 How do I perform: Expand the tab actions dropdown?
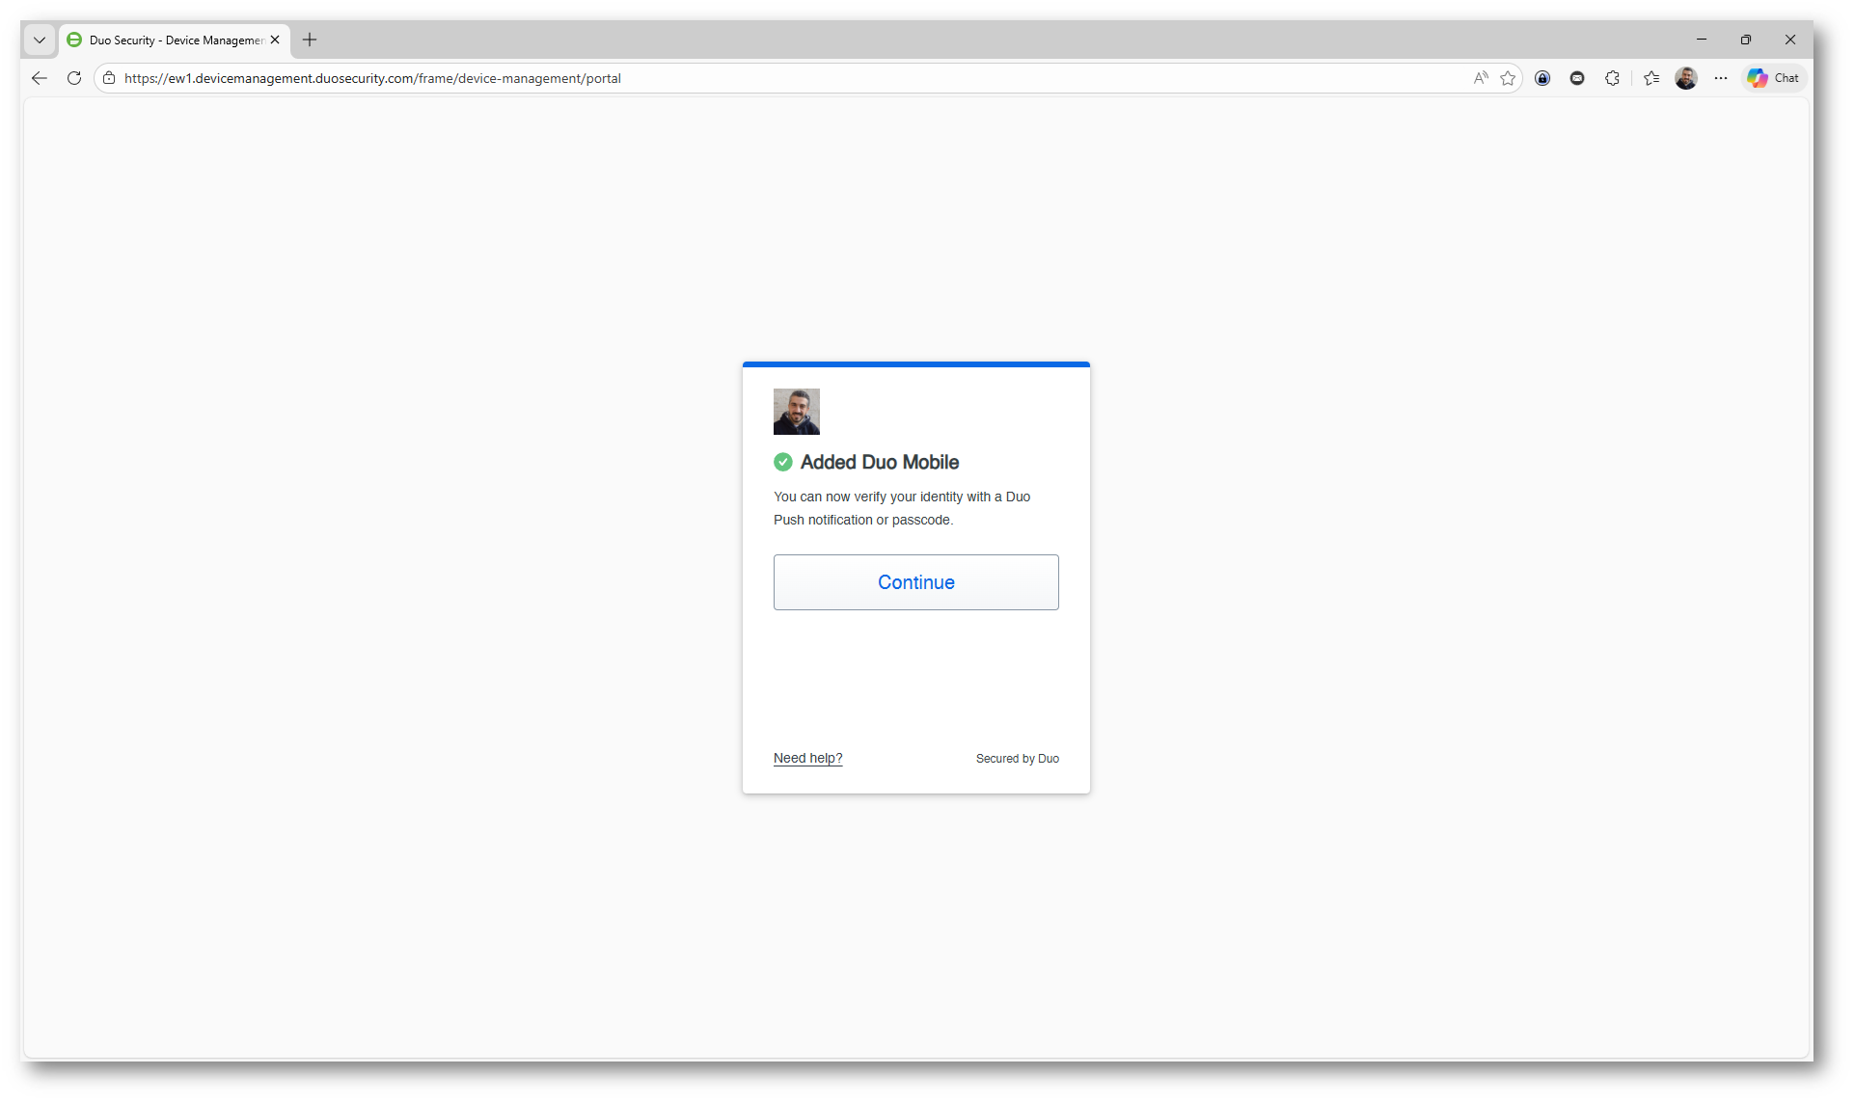[x=40, y=40]
